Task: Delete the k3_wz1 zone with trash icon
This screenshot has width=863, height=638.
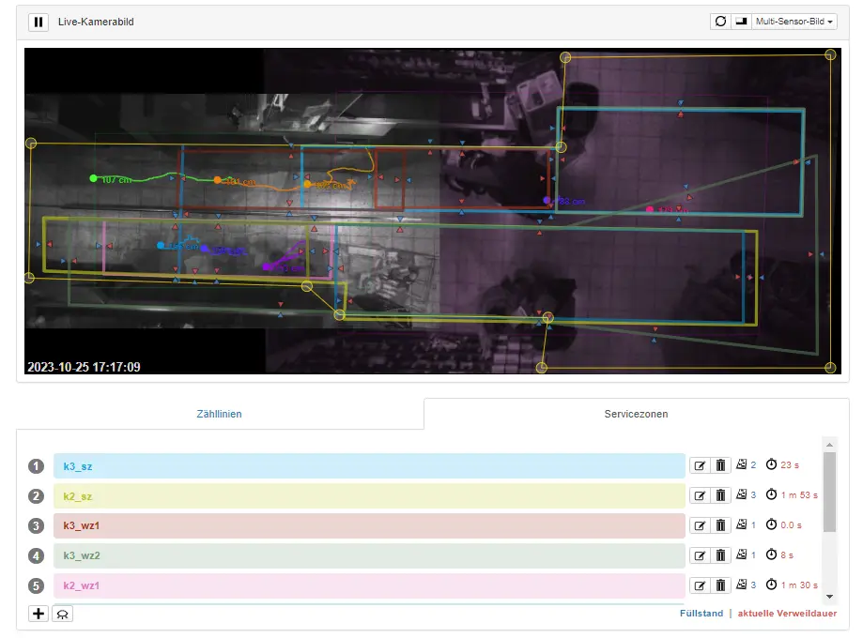Action: point(720,525)
